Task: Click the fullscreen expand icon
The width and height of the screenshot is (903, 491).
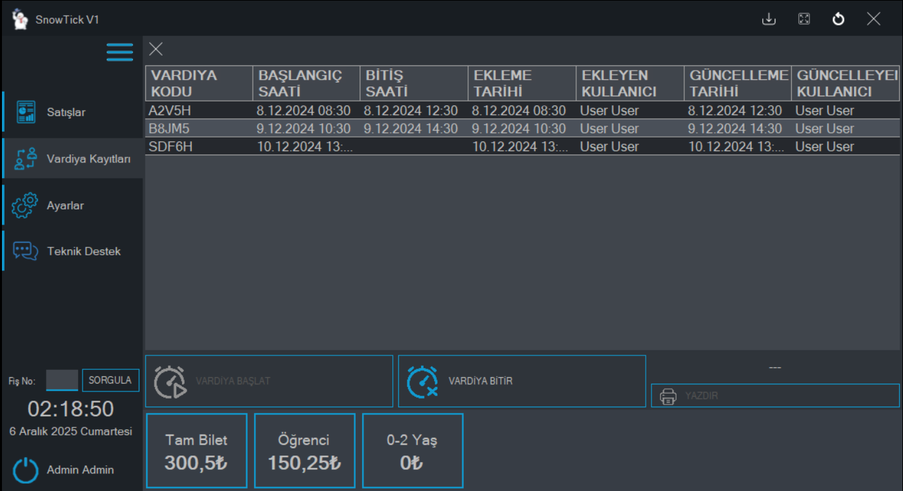Action: (x=804, y=19)
